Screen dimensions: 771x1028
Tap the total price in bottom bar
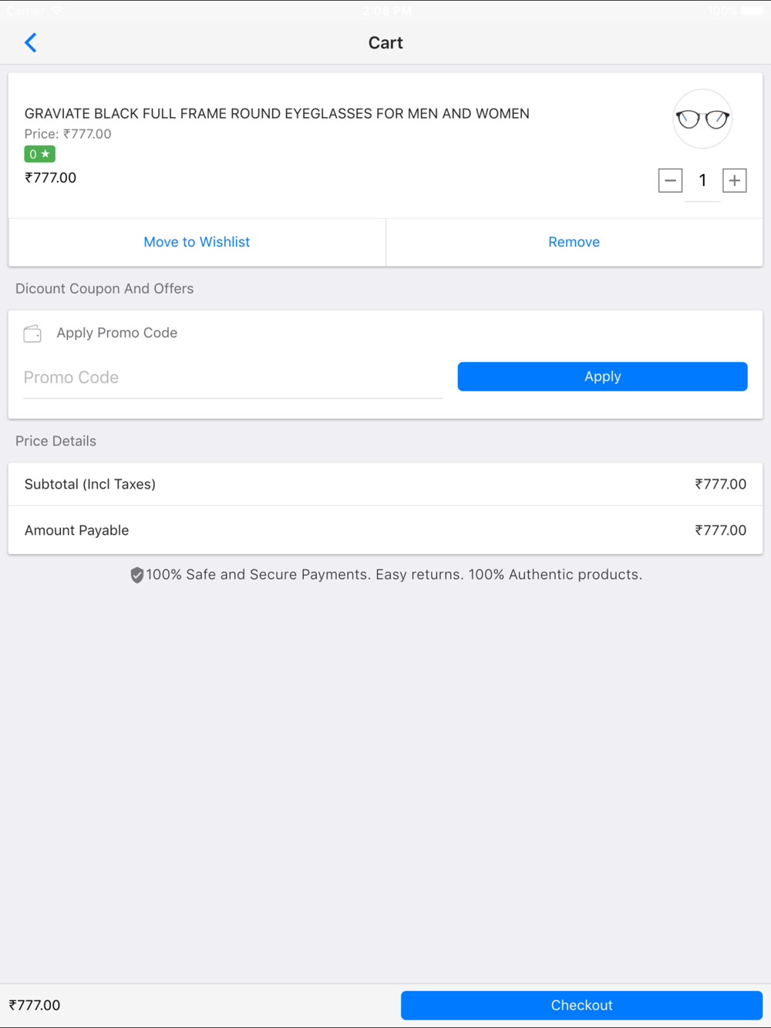click(35, 1005)
